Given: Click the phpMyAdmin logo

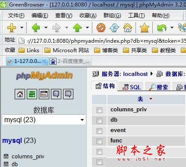Looking at the screenshot, I should coord(44,76).
